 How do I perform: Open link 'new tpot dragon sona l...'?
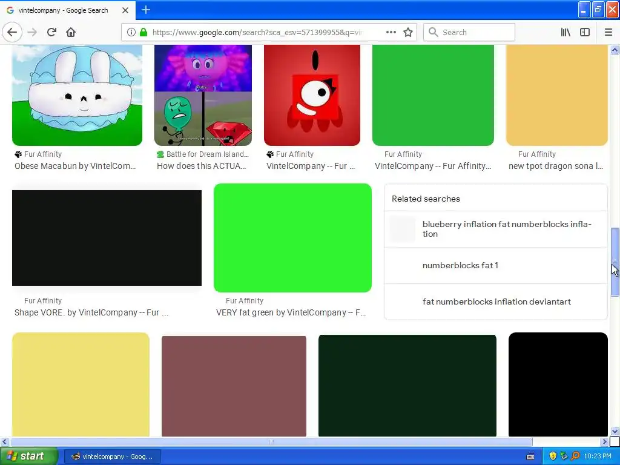click(x=556, y=166)
